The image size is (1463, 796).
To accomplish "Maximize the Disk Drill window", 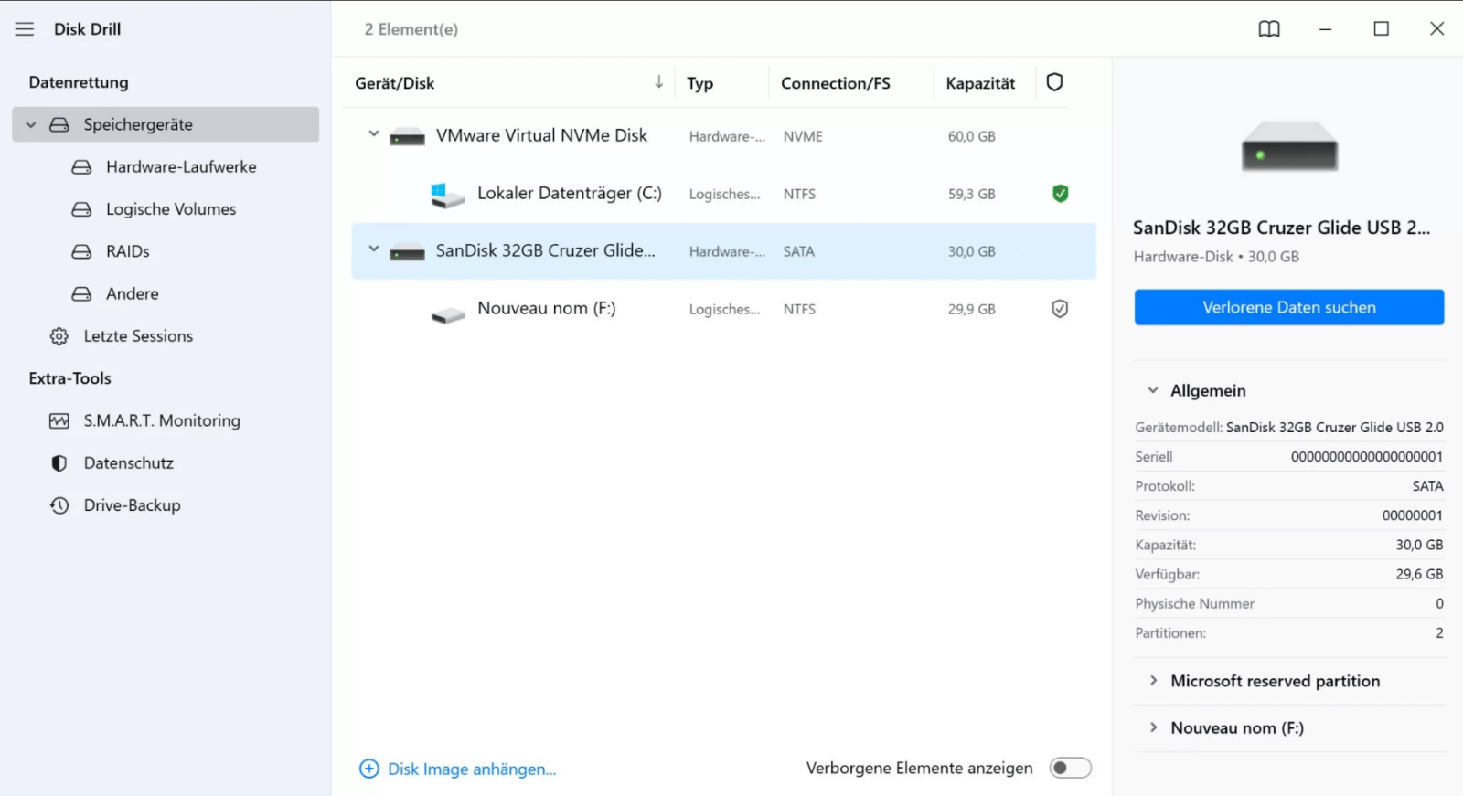I will (x=1382, y=29).
